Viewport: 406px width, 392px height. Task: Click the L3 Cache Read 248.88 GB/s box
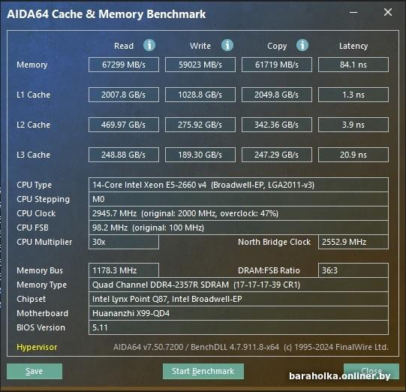click(x=124, y=155)
